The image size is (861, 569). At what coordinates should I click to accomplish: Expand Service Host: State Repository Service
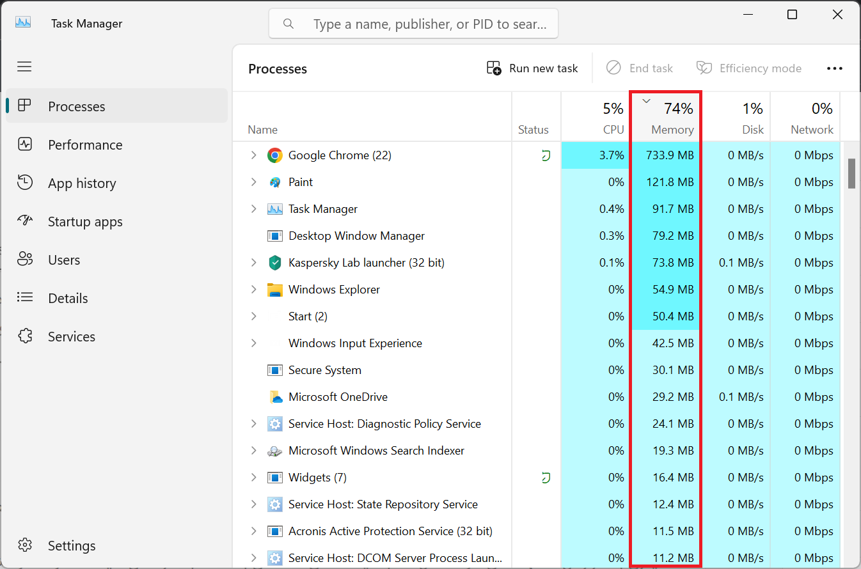(253, 504)
